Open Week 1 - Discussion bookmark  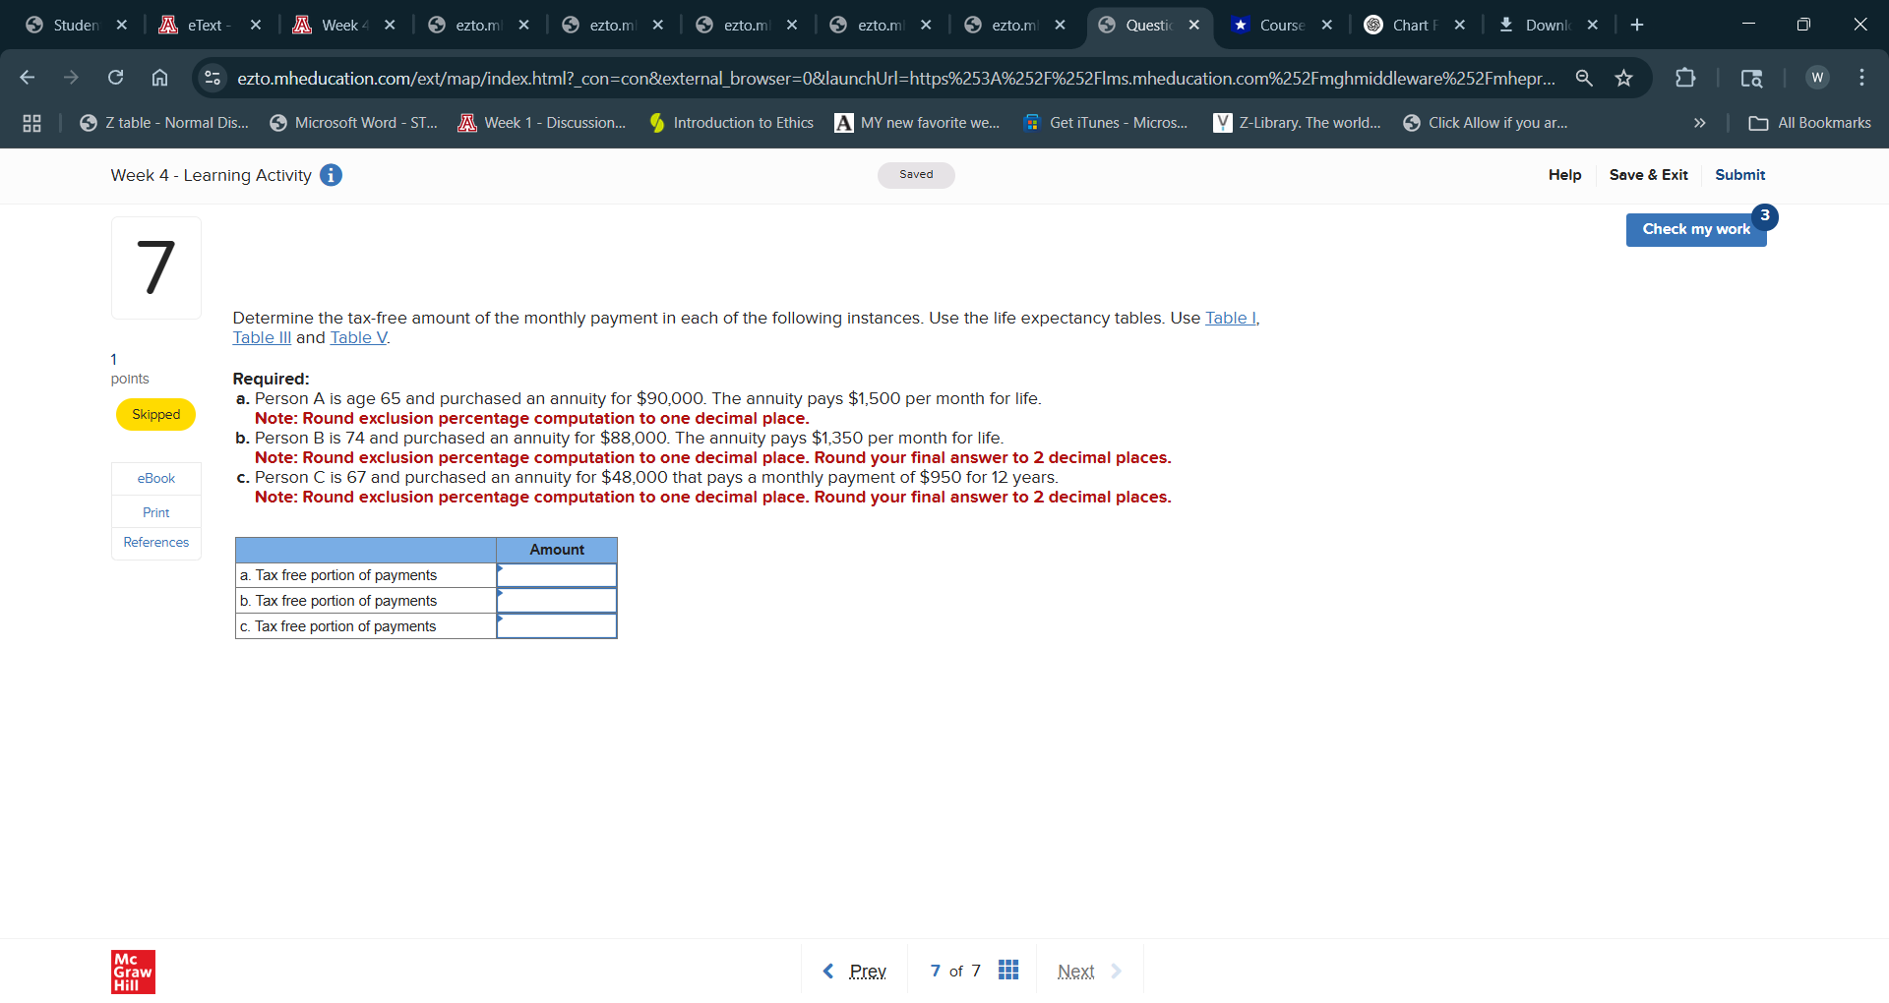542,123
